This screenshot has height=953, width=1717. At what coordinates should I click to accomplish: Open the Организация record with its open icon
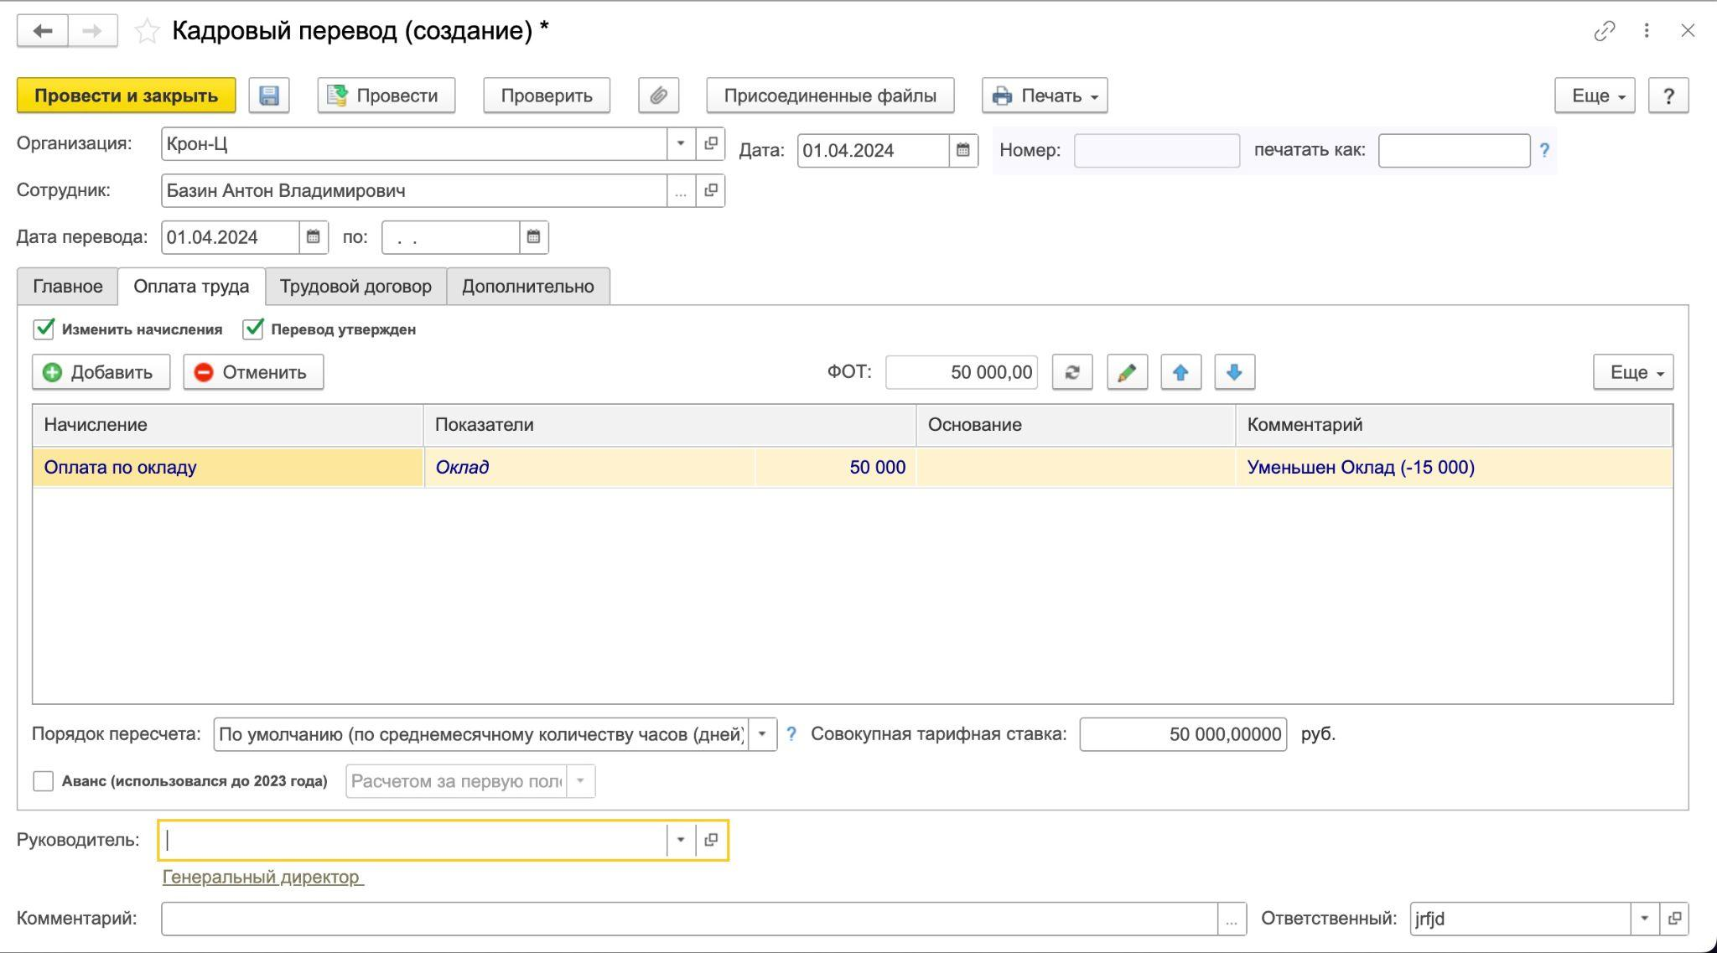click(x=711, y=143)
